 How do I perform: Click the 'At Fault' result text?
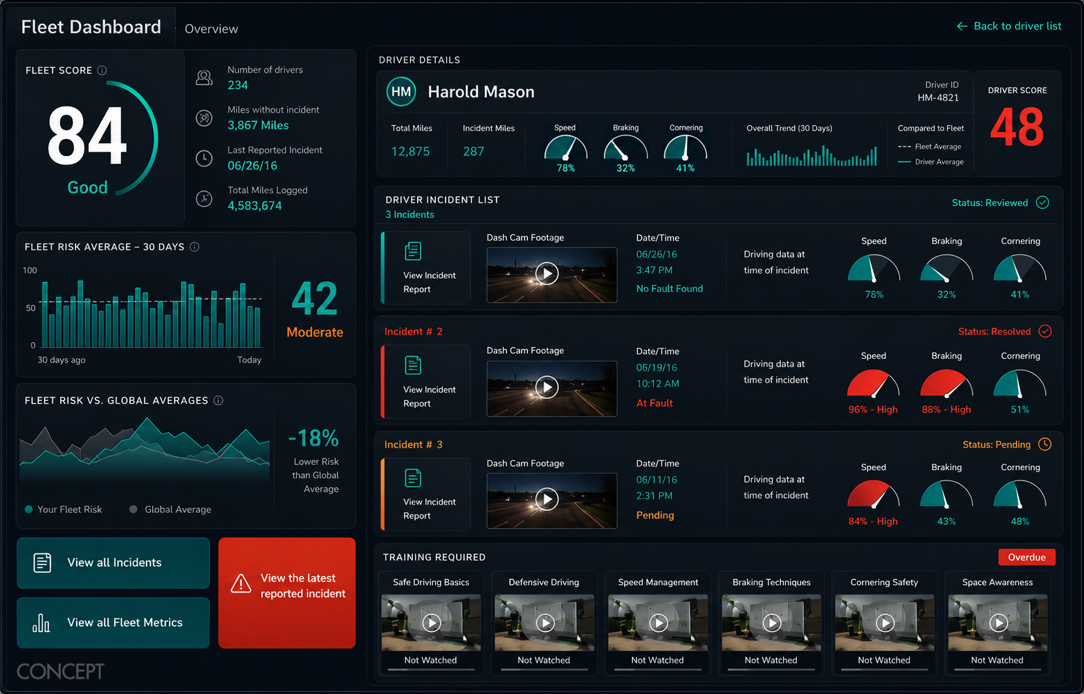(654, 403)
